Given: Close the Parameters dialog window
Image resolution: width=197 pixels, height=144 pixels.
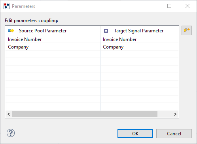Looking at the screenshot, I should (x=188, y=6).
